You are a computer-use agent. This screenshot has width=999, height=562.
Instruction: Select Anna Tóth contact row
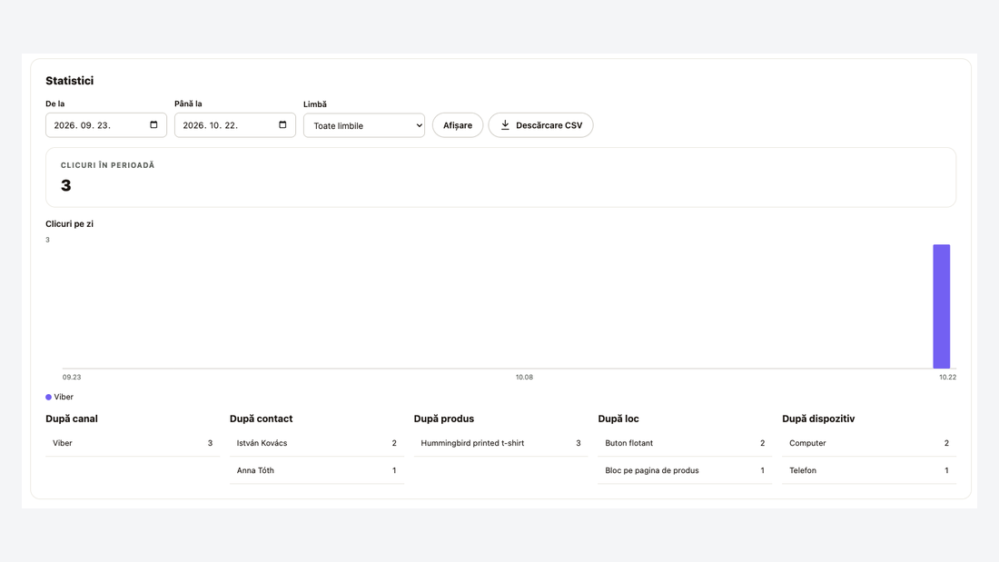pos(317,470)
